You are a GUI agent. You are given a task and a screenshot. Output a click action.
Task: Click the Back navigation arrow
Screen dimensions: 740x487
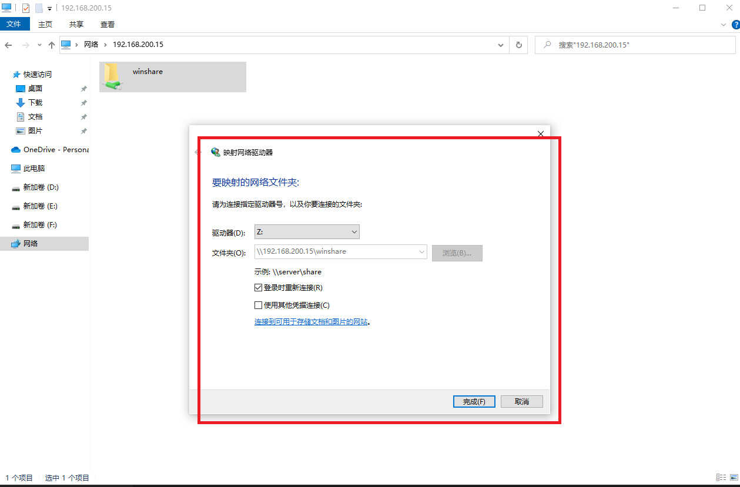coord(8,45)
